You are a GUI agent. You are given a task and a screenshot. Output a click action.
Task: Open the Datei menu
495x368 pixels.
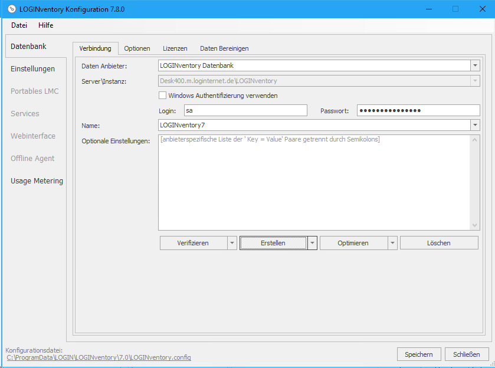point(19,25)
